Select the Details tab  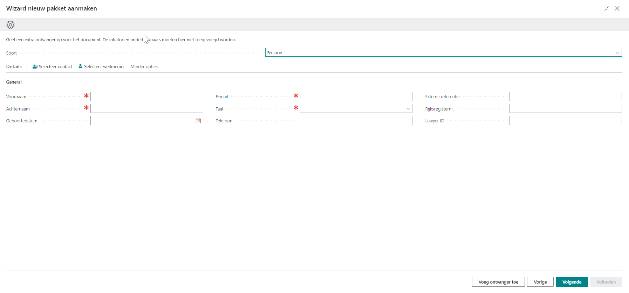coord(14,67)
